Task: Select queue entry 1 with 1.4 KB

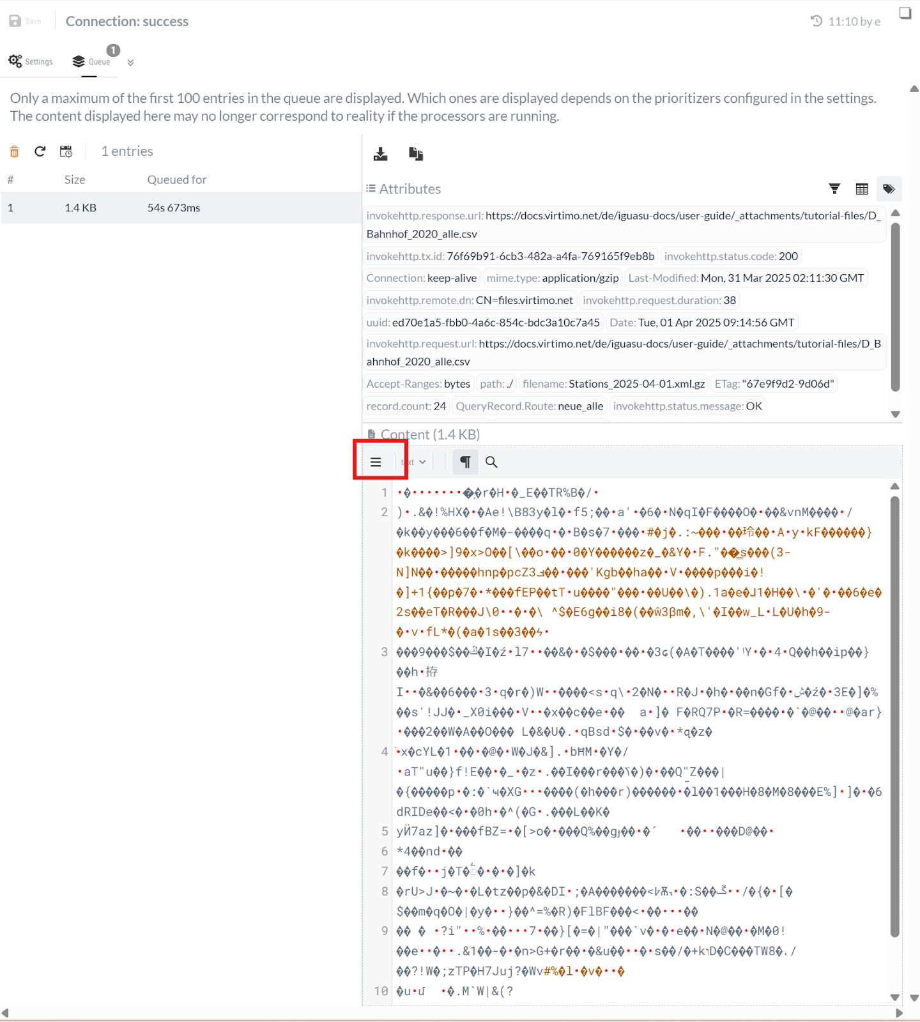Action: coord(181,208)
